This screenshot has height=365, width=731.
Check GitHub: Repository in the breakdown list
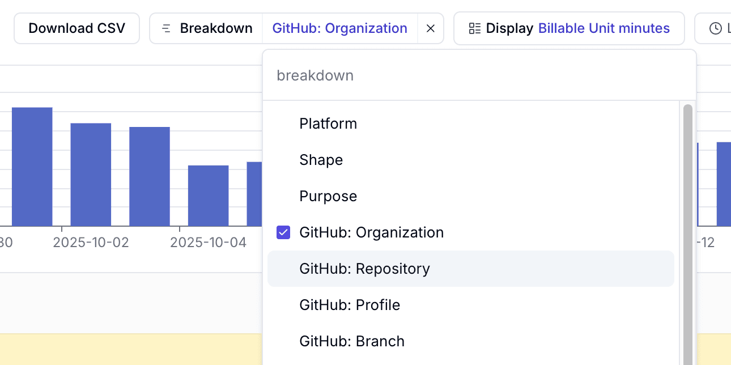tap(365, 269)
